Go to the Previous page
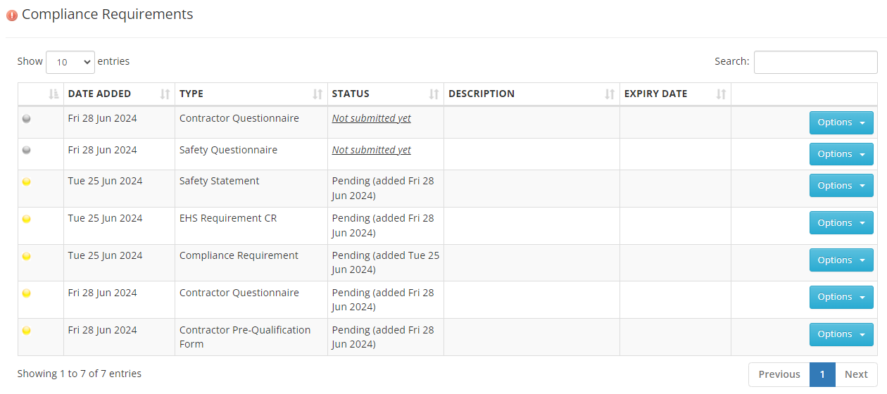887x394 pixels. [779, 374]
